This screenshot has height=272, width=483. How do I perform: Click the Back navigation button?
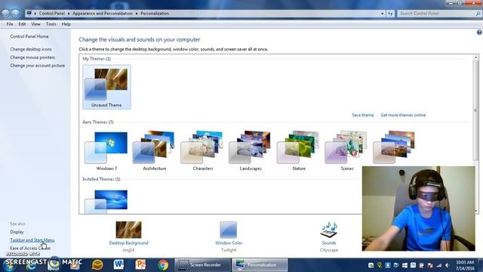(5, 14)
